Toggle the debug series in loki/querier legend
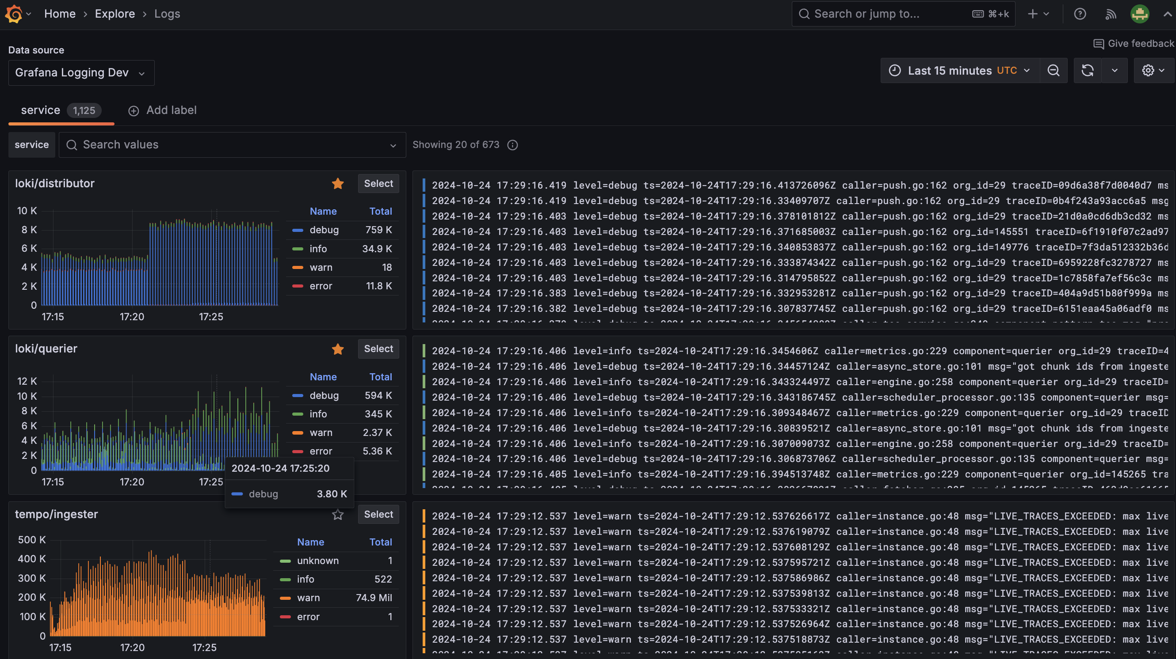This screenshot has height=659, width=1176. pyautogui.click(x=324, y=395)
